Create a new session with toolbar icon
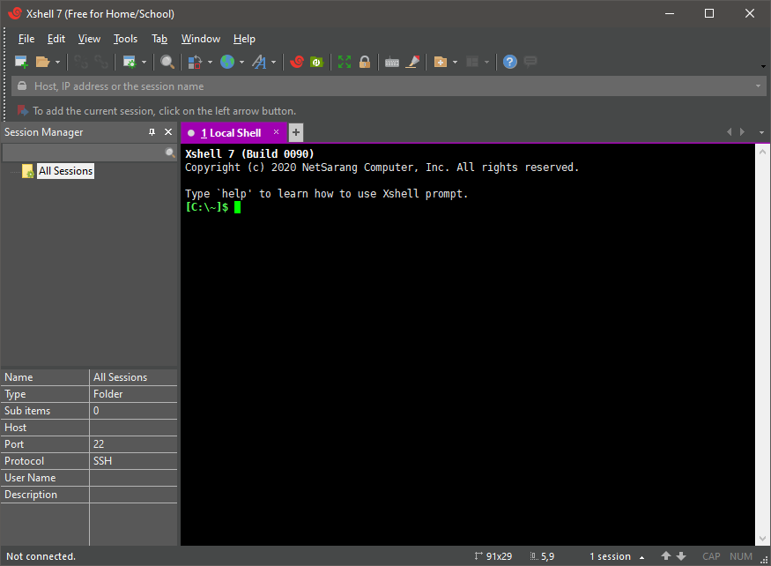This screenshot has height=566, width=771. click(x=21, y=62)
